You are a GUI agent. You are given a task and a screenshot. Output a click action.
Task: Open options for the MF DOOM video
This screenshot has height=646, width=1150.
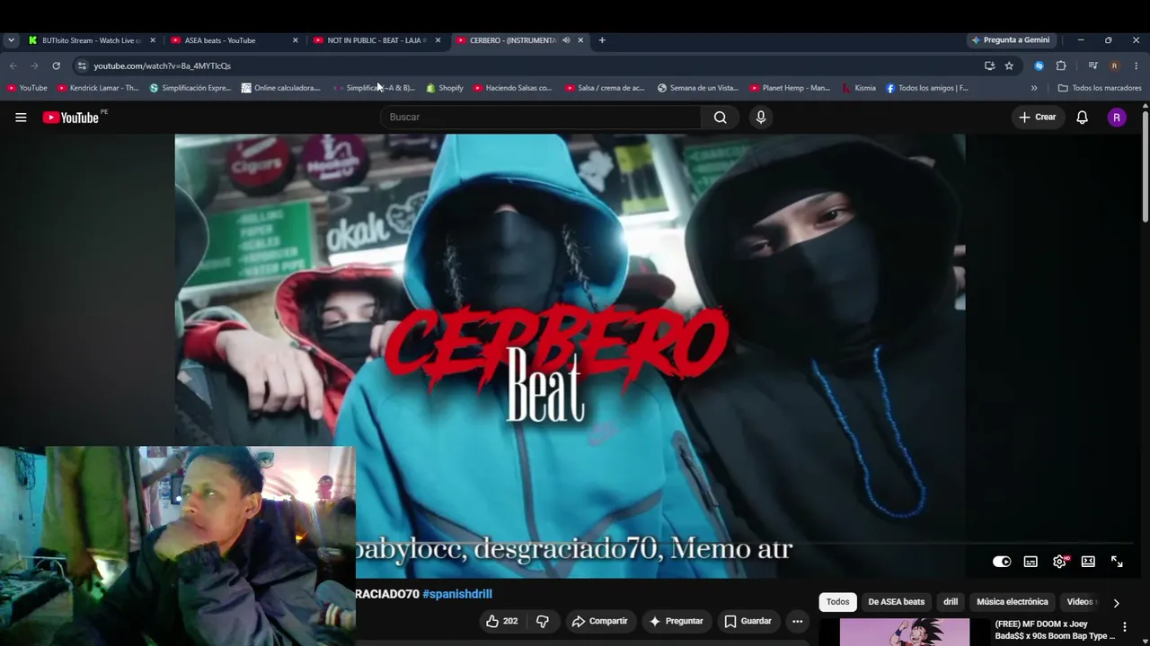(x=1124, y=627)
